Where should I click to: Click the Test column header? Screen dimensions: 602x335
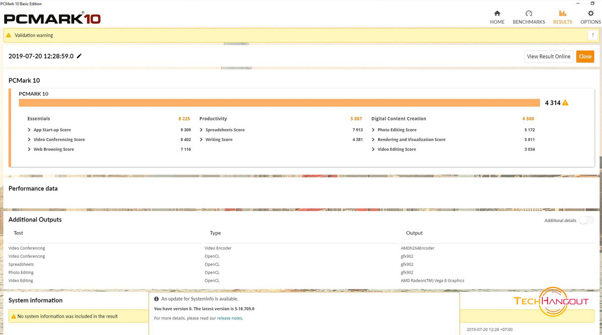click(19, 233)
